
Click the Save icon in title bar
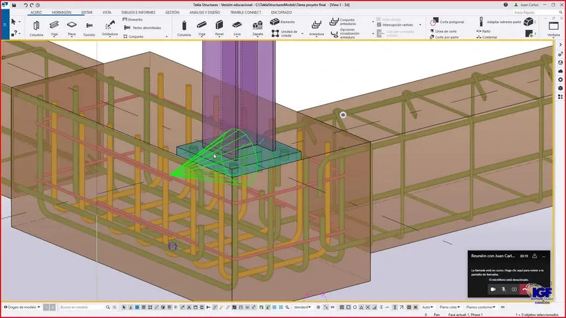tap(14, 5)
